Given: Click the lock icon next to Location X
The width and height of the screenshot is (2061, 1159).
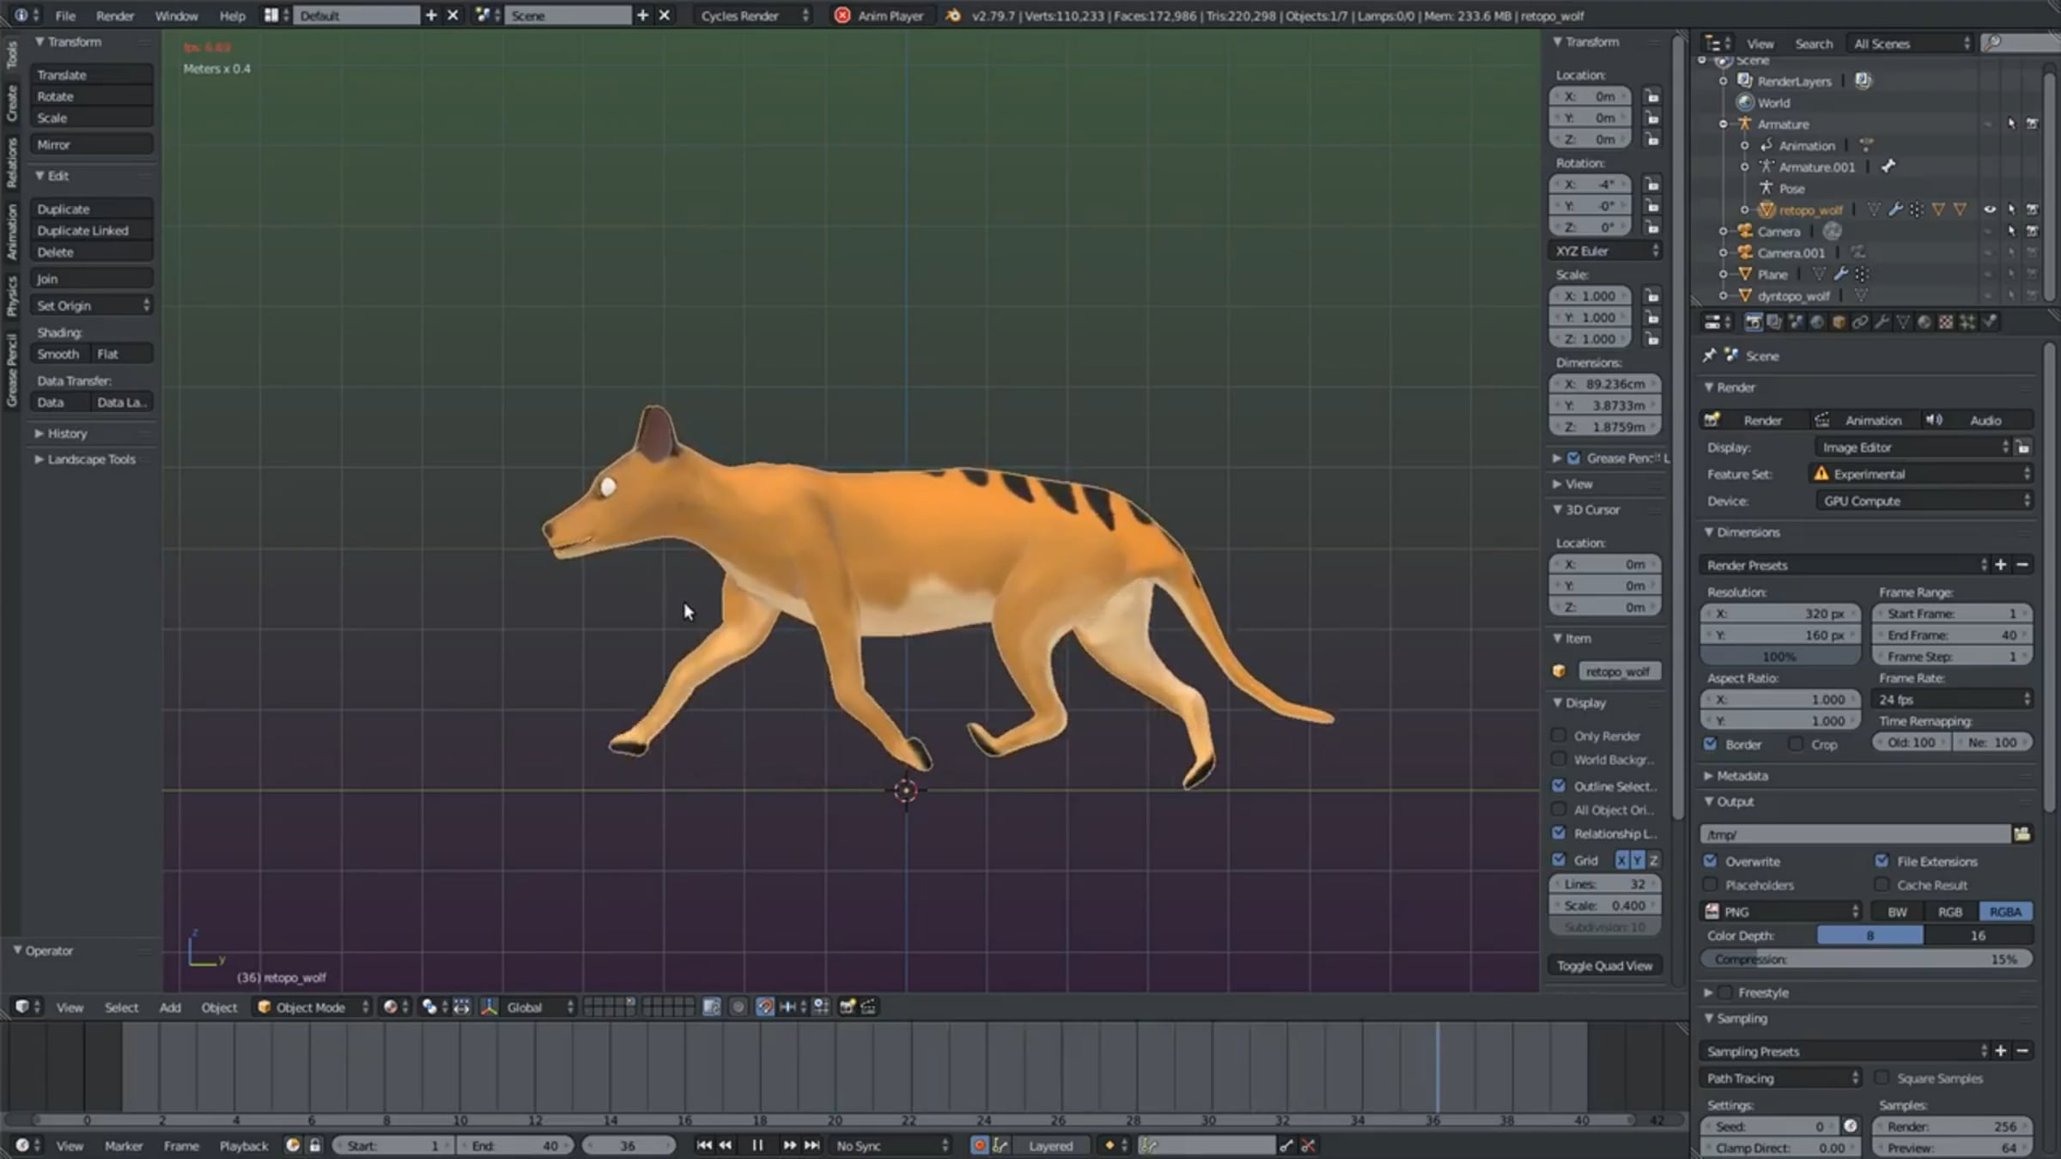Looking at the screenshot, I should pyautogui.click(x=1652, y=96).
